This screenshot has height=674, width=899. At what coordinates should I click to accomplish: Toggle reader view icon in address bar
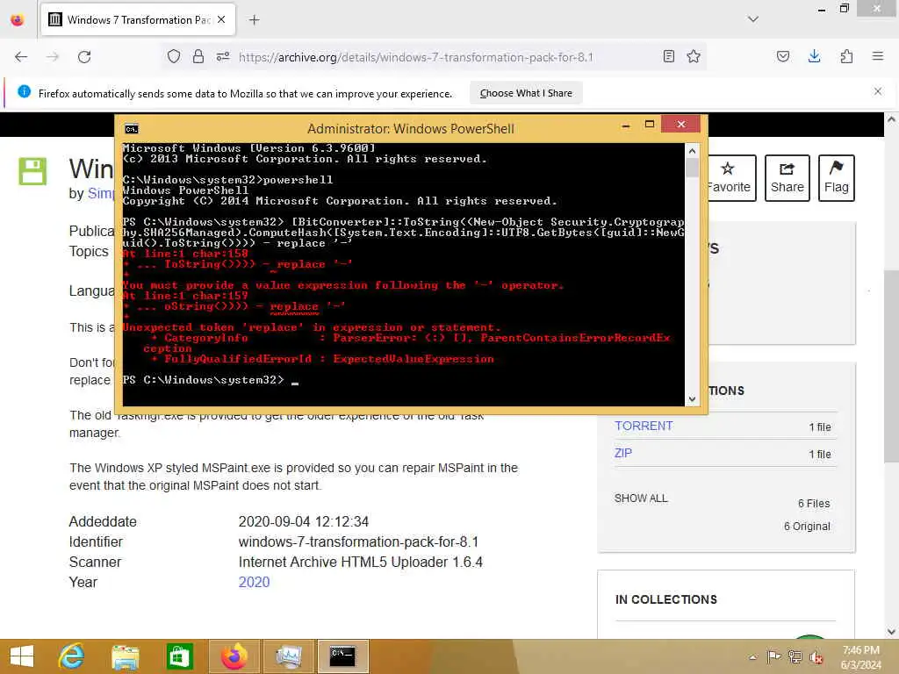668,56
